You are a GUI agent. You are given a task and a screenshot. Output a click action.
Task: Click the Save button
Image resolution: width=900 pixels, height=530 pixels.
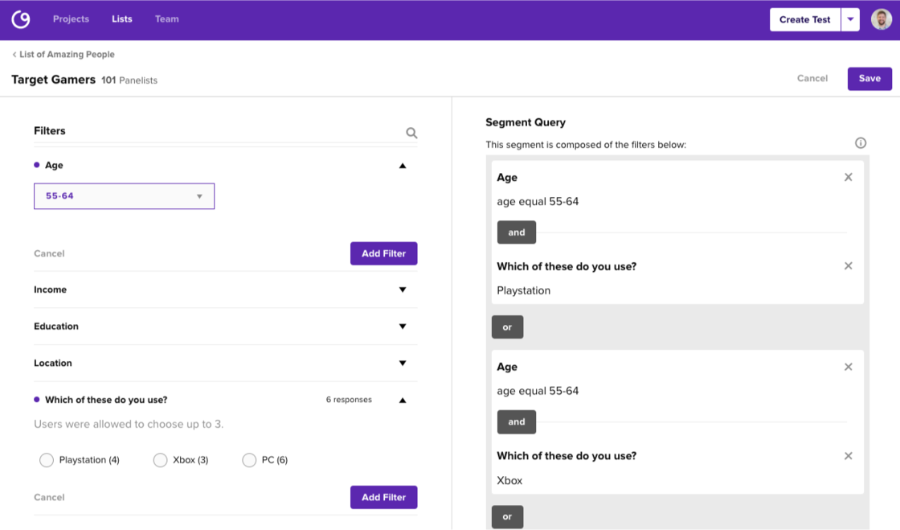coord(869,79)
